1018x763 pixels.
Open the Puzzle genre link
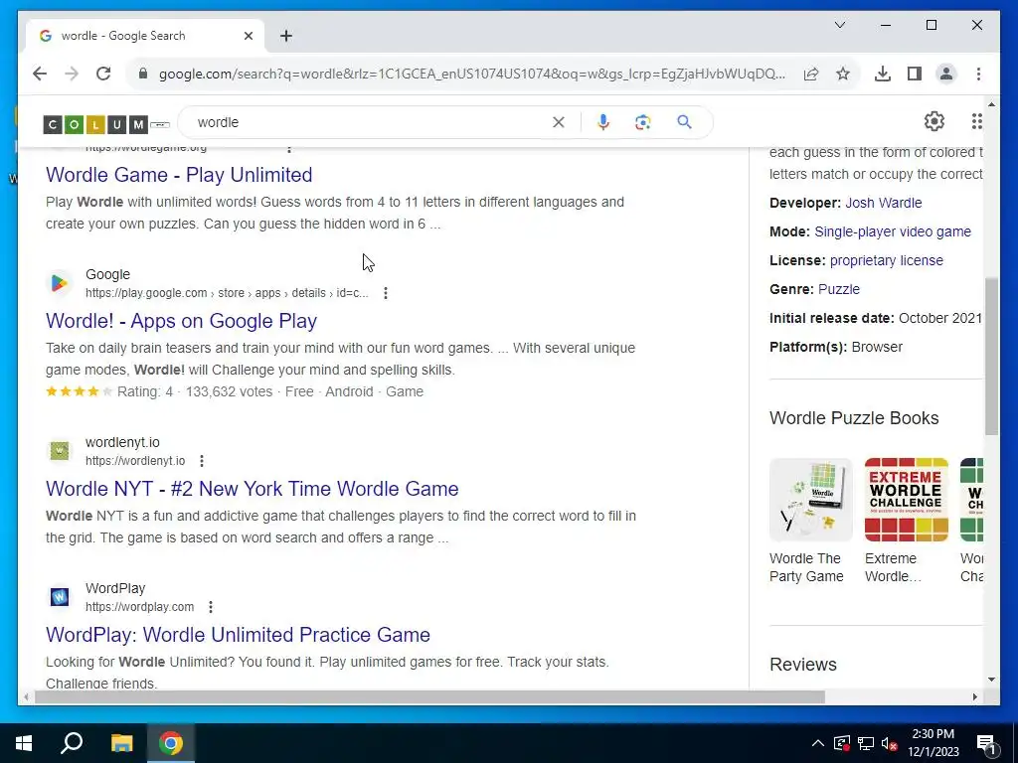pos(839,289)
